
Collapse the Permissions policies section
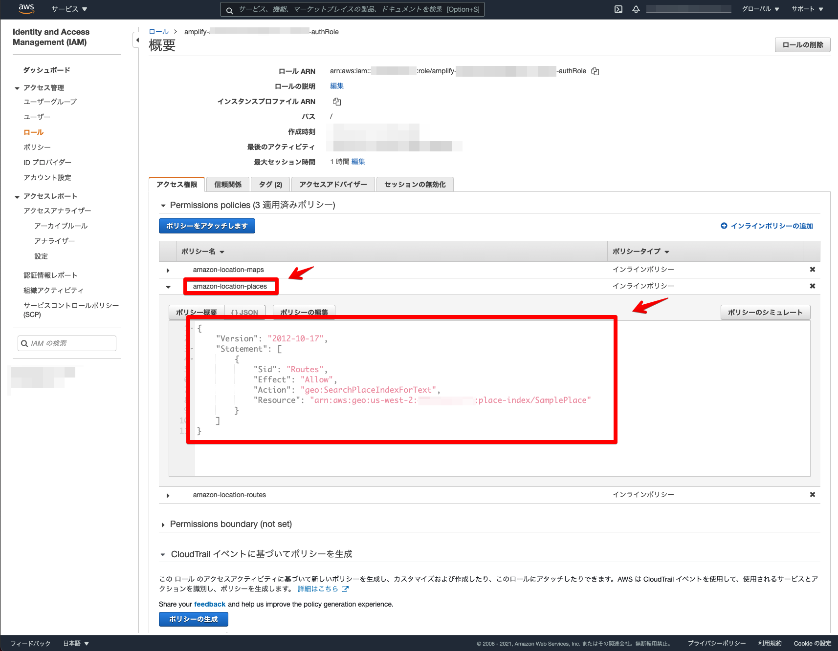(x=163, y=205)
